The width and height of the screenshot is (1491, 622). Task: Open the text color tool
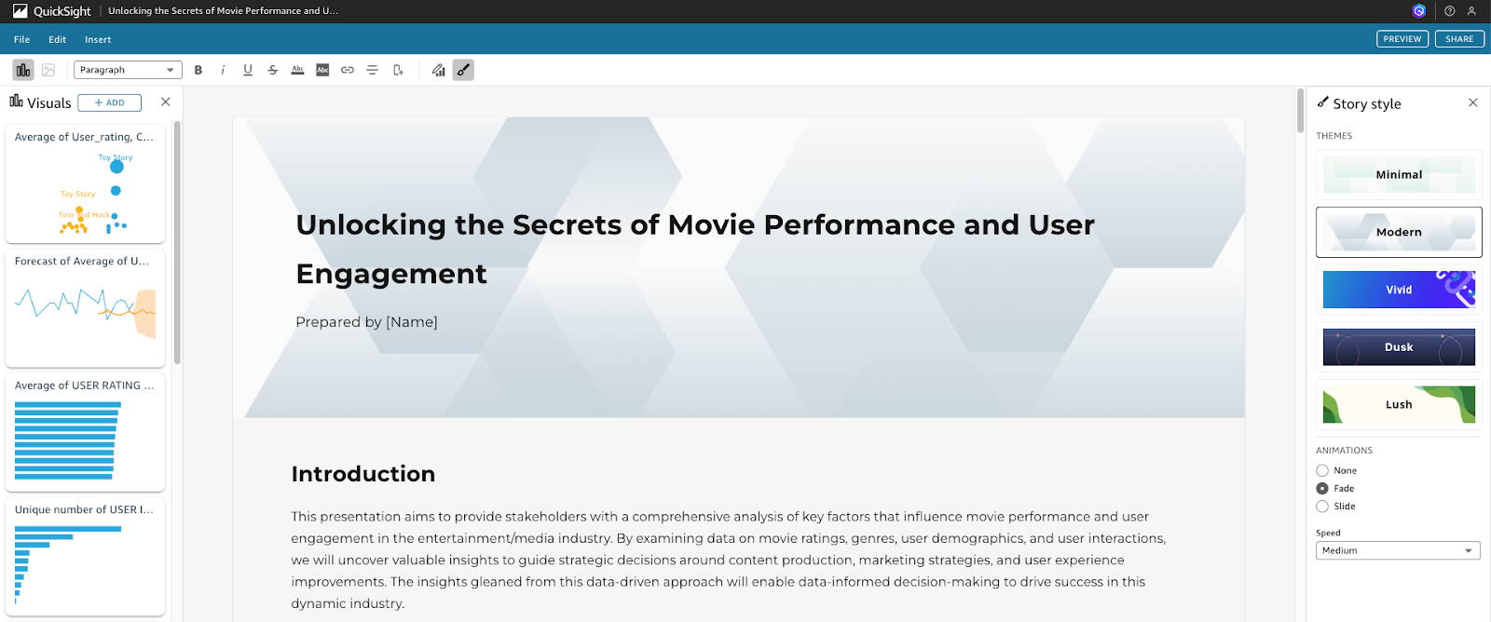(298, 70)
